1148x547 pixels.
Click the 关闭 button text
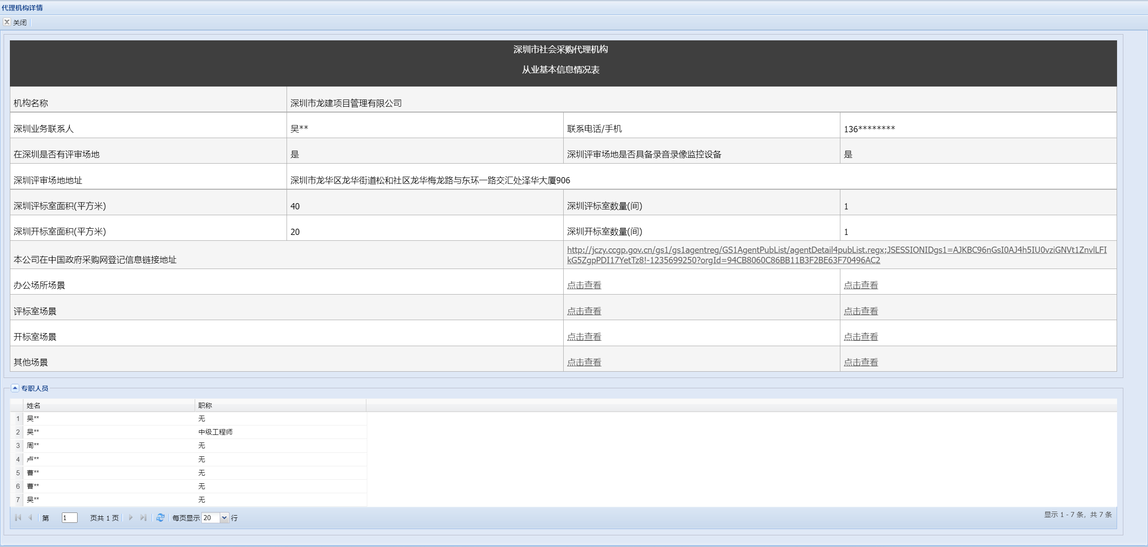click(20, 22)
